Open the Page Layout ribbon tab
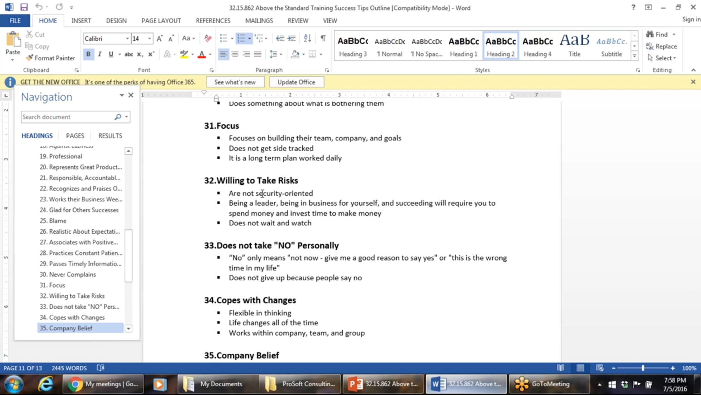The height and width of the screenshot is (395, 701). click(x=161, y=21)
